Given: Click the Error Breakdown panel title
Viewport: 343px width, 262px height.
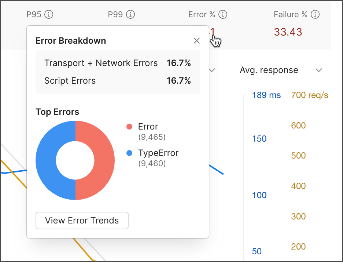Looking at the screenshot, I should tap(70, 41).
